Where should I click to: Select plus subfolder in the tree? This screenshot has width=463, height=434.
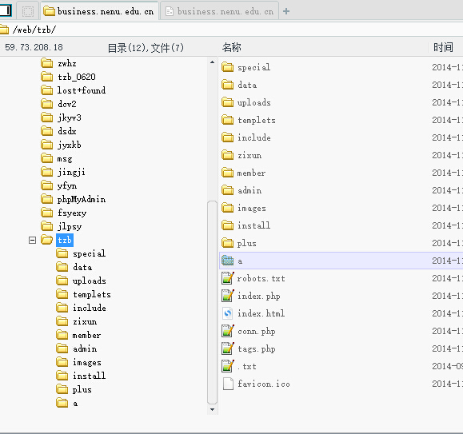tap(82, 389)
